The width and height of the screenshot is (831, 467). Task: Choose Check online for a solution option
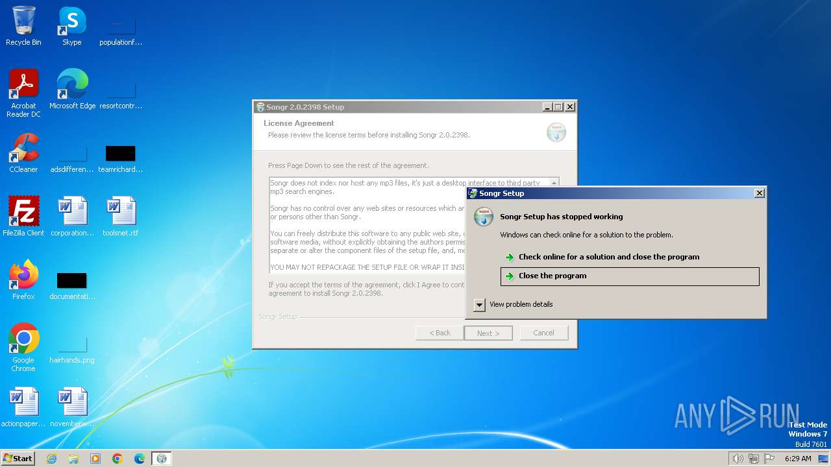(x=630, y=257)
